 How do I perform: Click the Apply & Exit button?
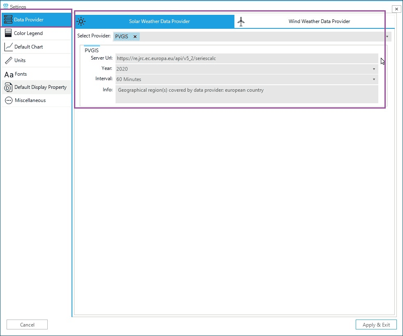(x=376, y=324)
